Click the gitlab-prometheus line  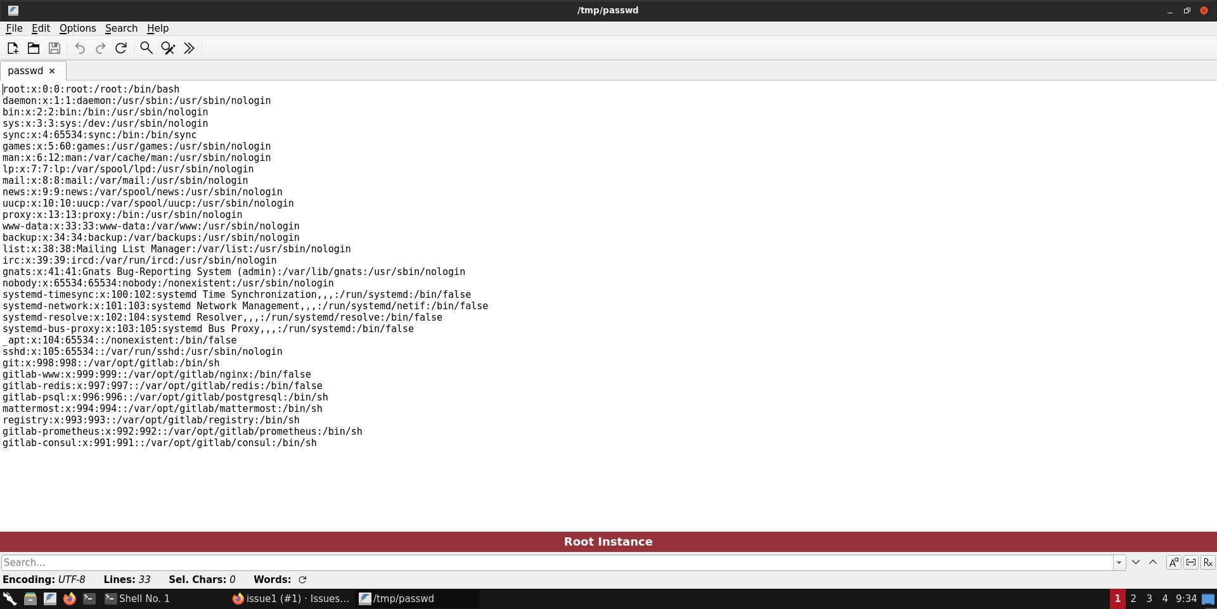coord(183,432)
